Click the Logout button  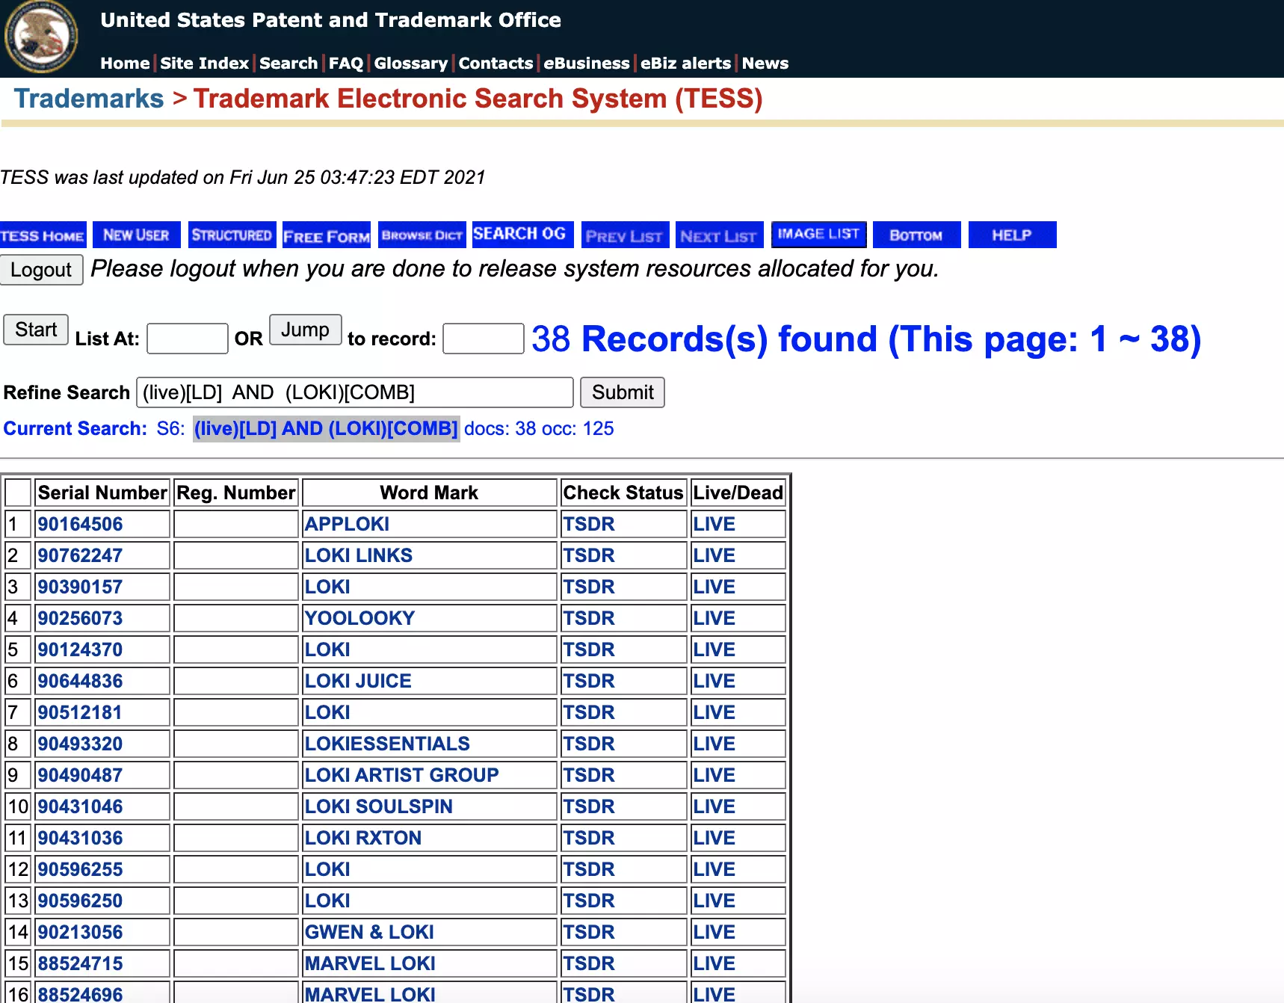point(41,270)
